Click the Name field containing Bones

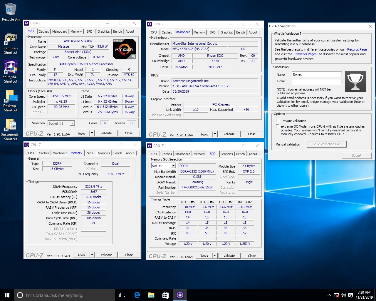317,74
